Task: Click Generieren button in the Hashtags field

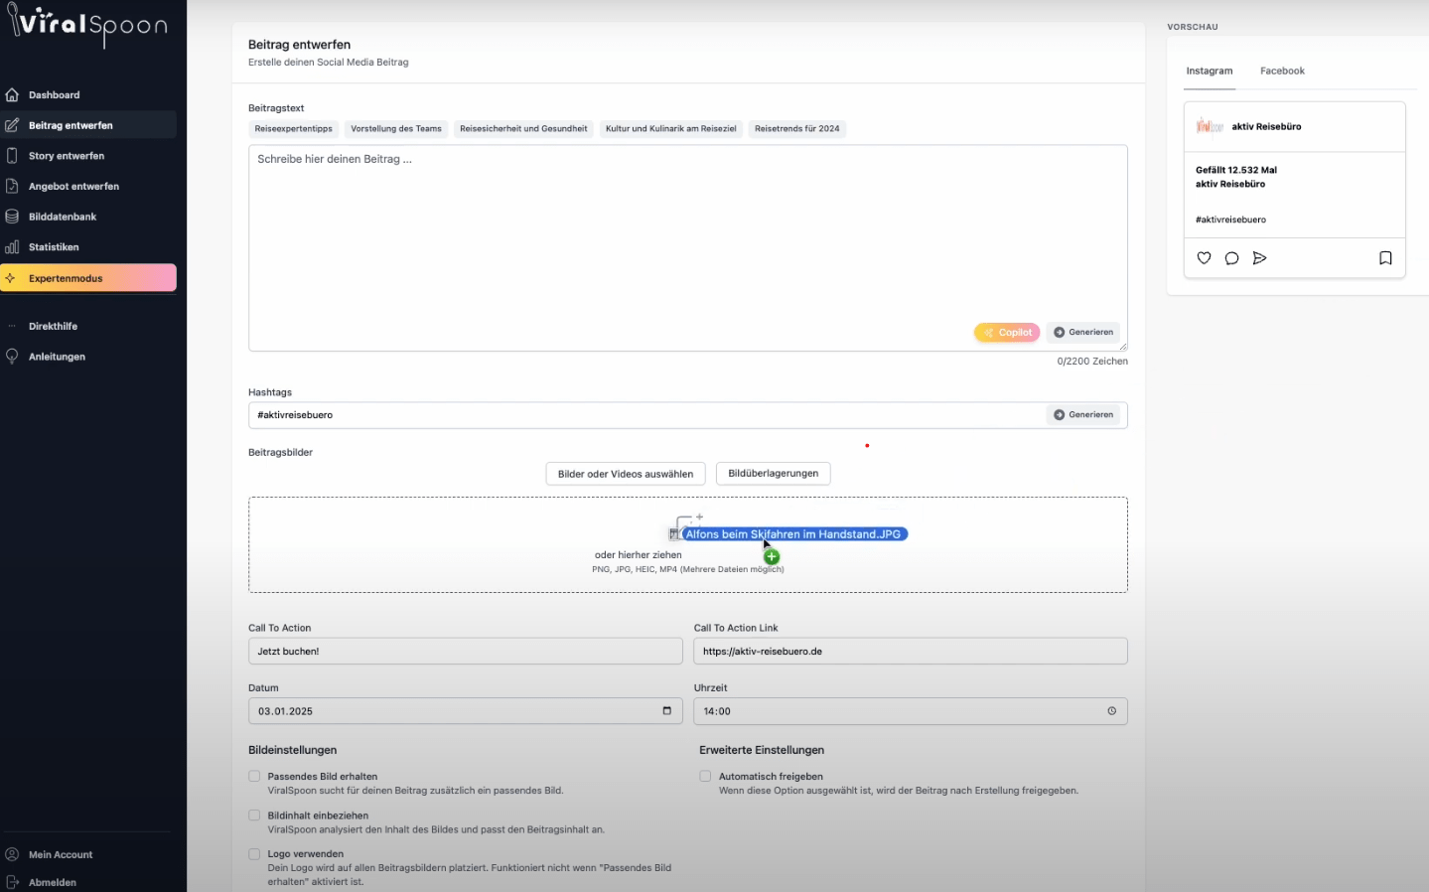Action: coord(1082,415)
